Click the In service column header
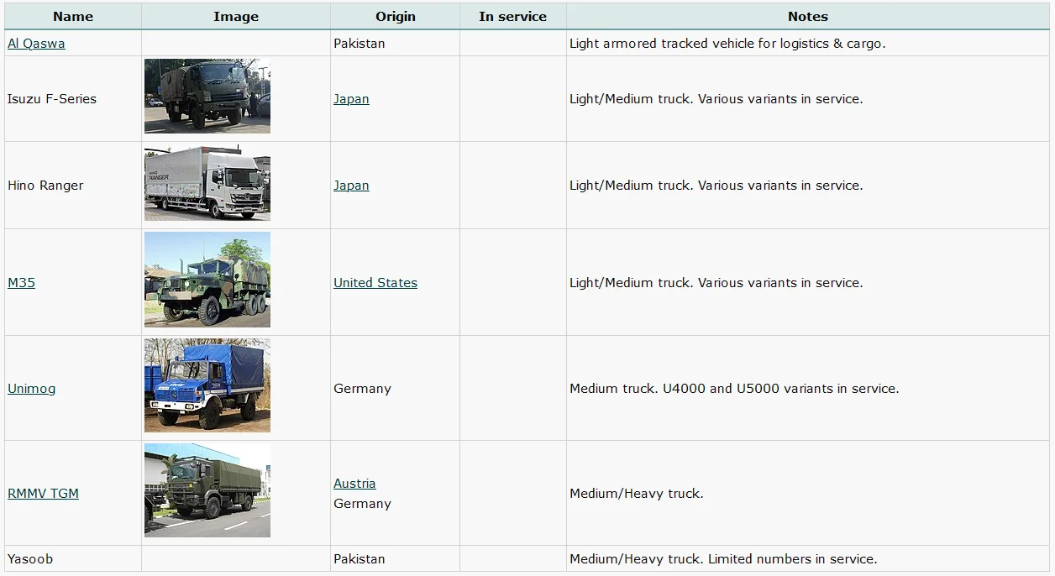Image resolution: width=1055 pixels, height=576 pixels. [x=513, y=17]
